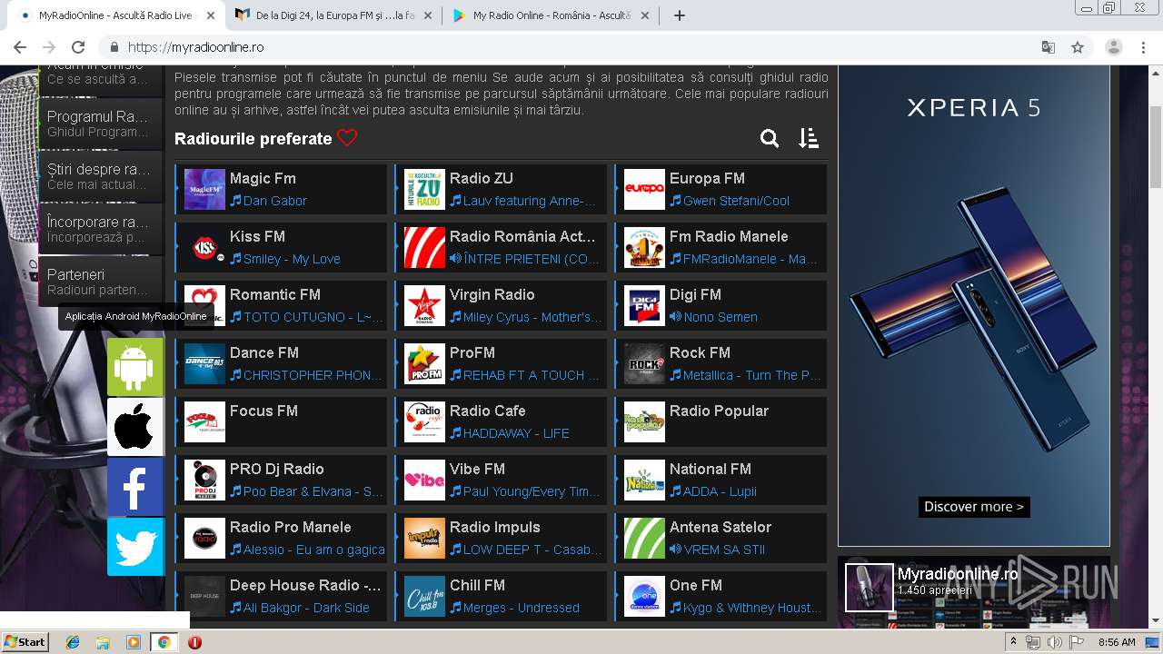
Task: Bookmark this page with star icon
Action: (1078, 47)
